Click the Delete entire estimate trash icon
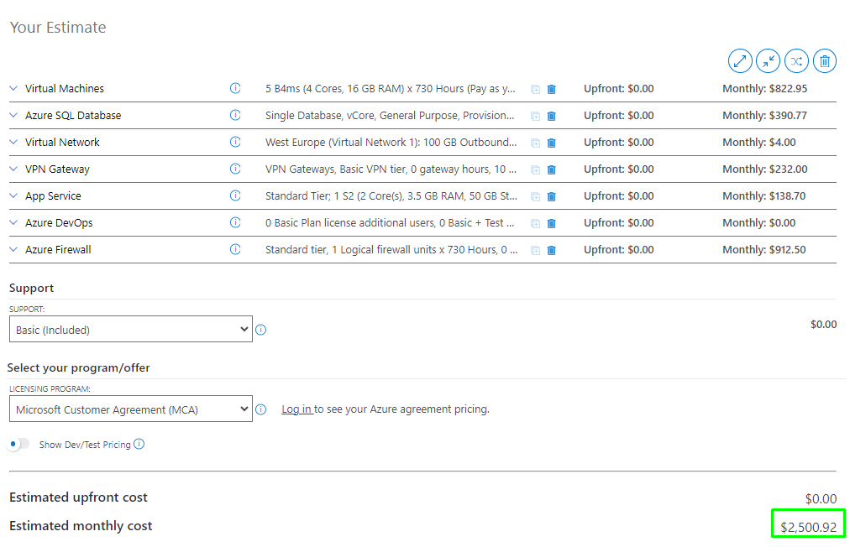This screenshot has height=547, width=850. pyautogui.click(x=824, y=60)
